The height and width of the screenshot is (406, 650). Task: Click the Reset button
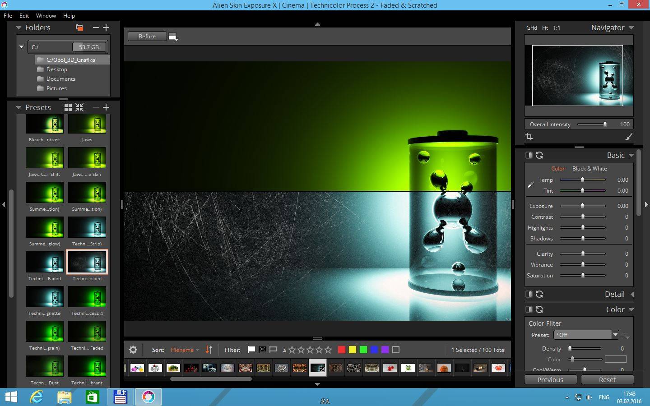607,380
